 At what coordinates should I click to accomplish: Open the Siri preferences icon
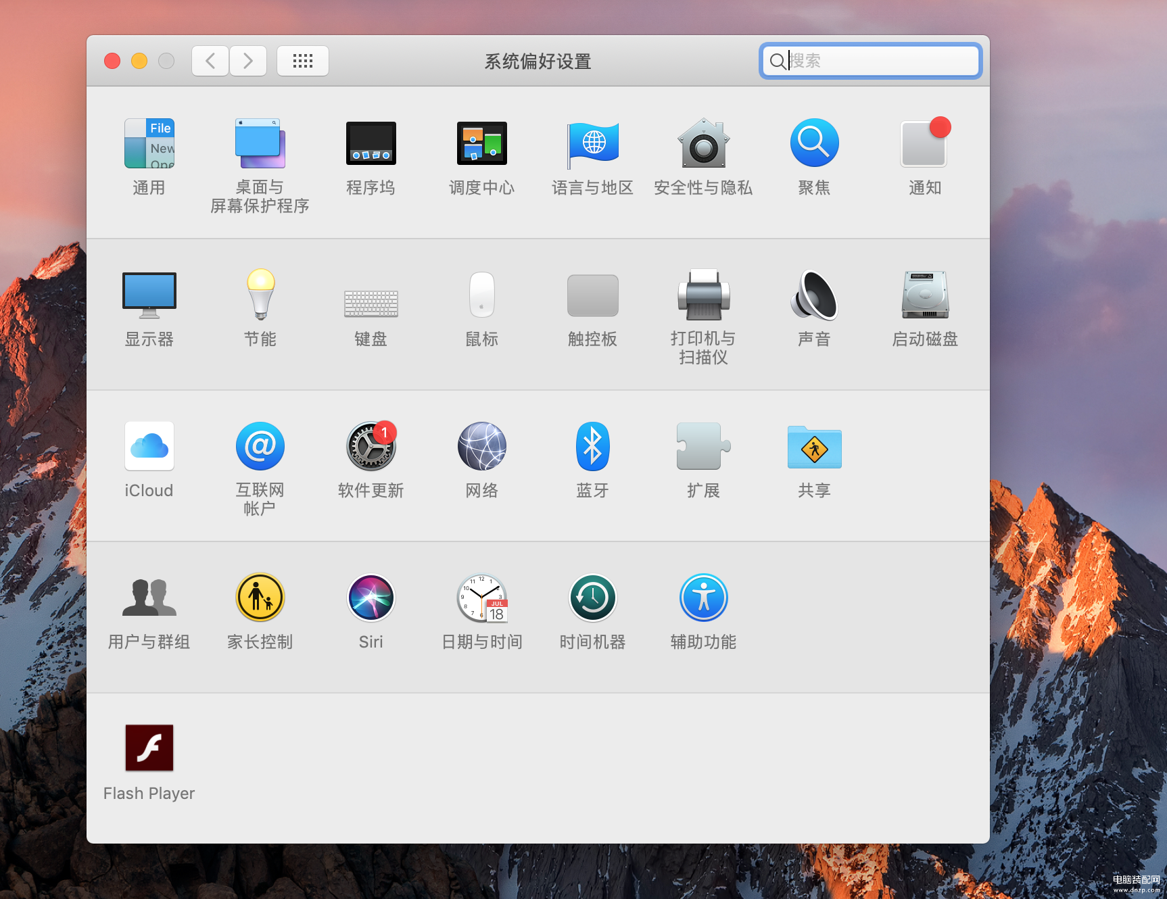click(x=371, y=598)
